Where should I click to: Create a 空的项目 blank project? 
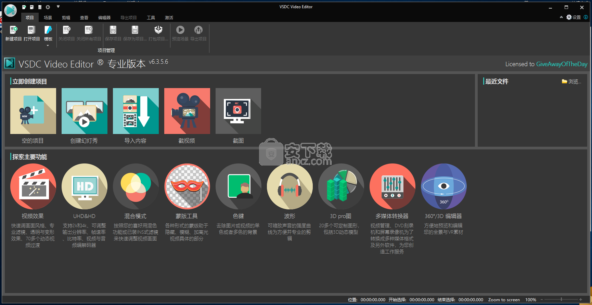pos(33,111)
